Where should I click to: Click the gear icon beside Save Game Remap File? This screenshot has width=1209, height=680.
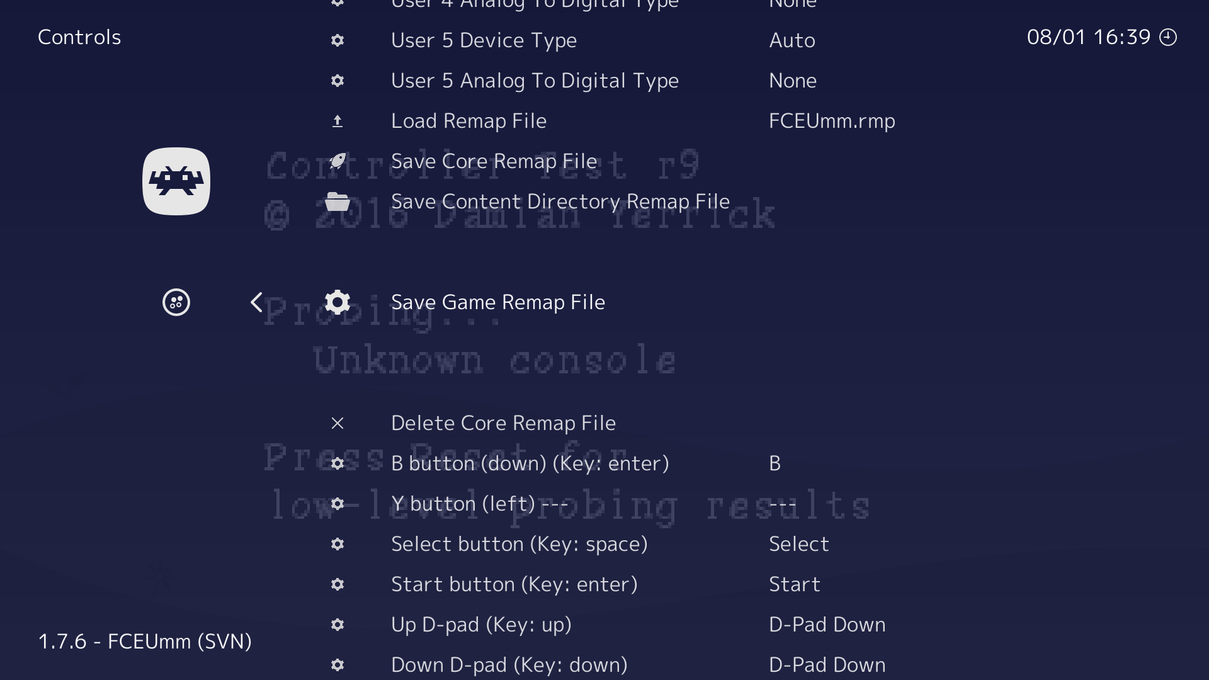(x=338, y=302)
